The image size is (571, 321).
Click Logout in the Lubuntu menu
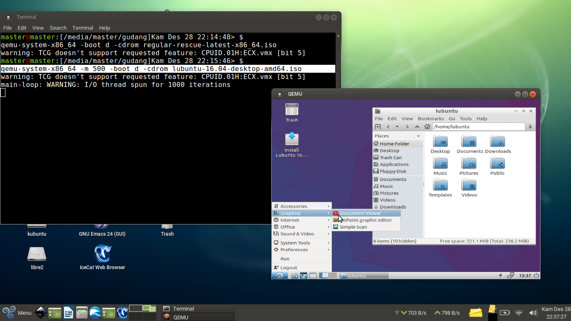coord(289,267)
